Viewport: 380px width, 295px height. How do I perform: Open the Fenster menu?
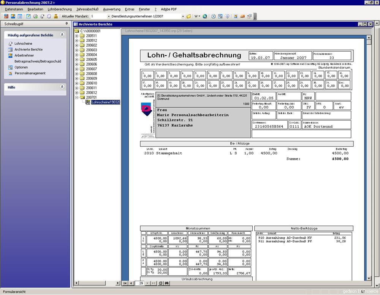[144, 9]
